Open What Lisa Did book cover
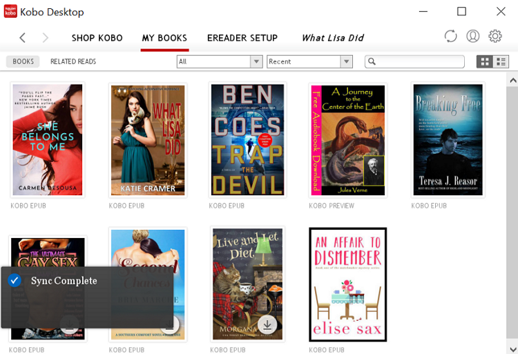 pyautogui.click(x=148, y=140)
